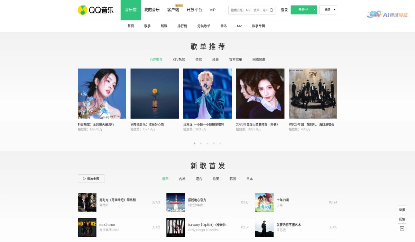Click the search magnifier icon
This screenshot has height=242, width=415.
(x=272, y=10)
